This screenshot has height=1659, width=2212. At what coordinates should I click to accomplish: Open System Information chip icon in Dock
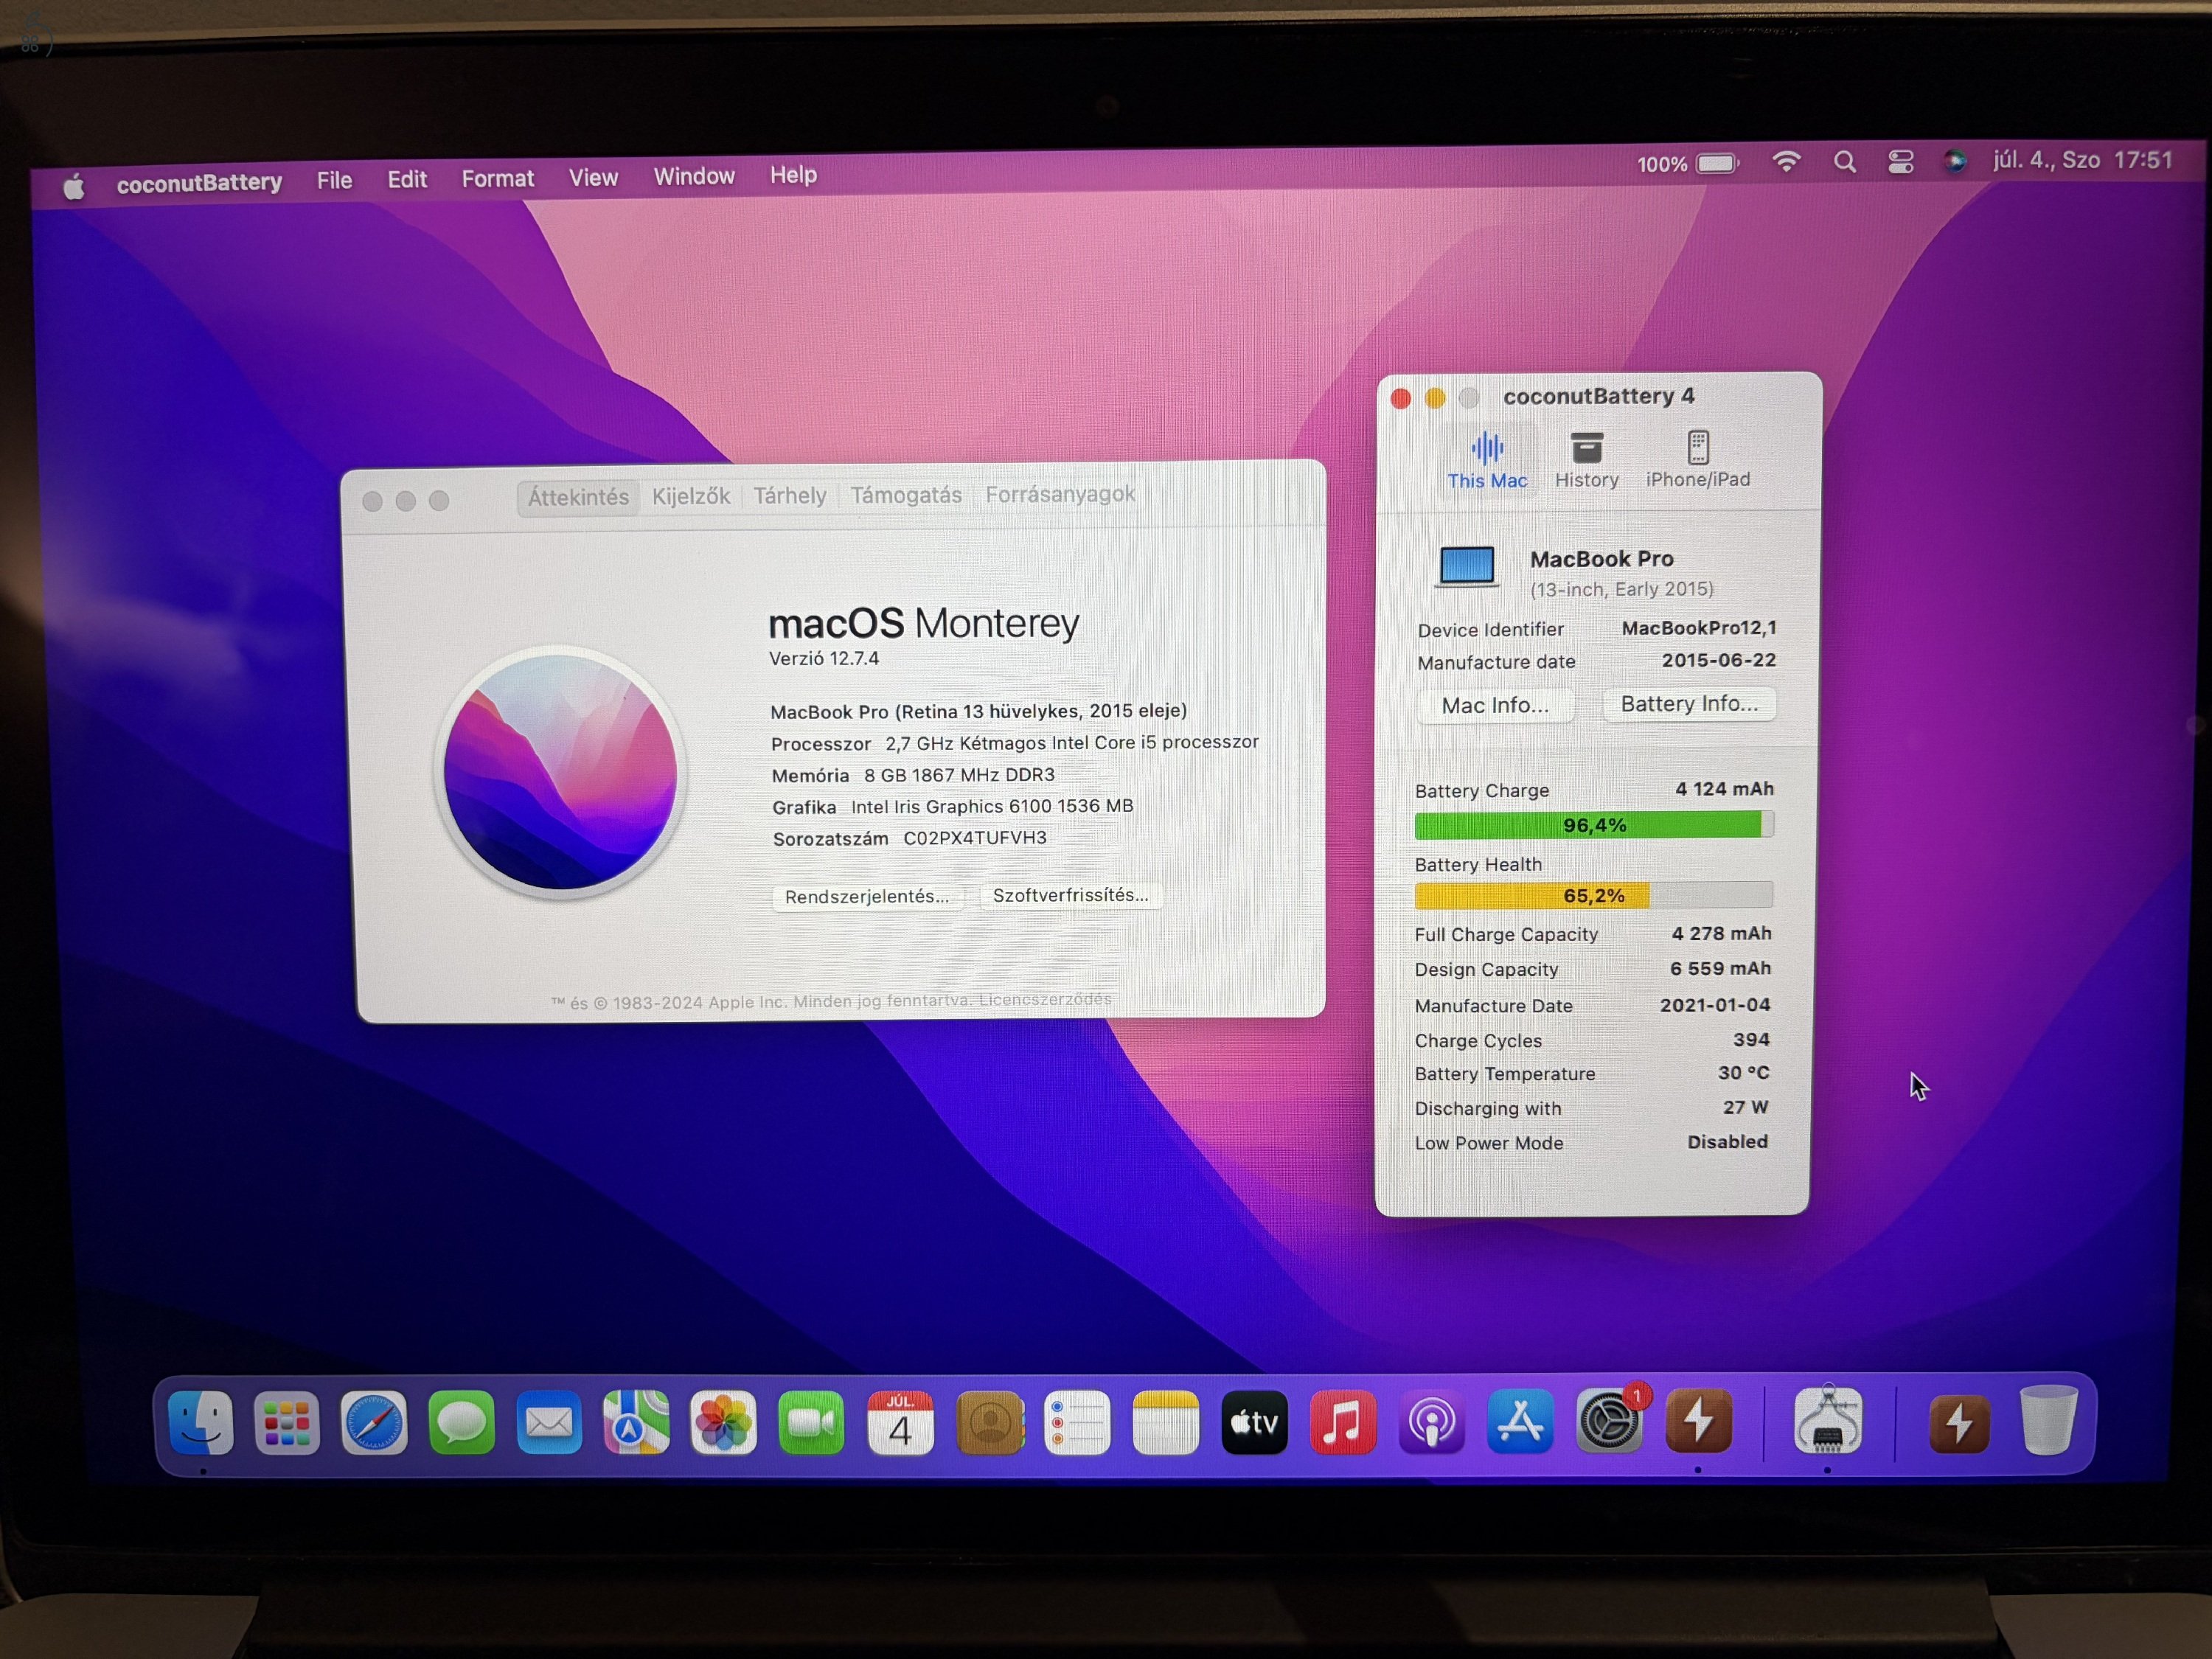pos(1828,1421)
